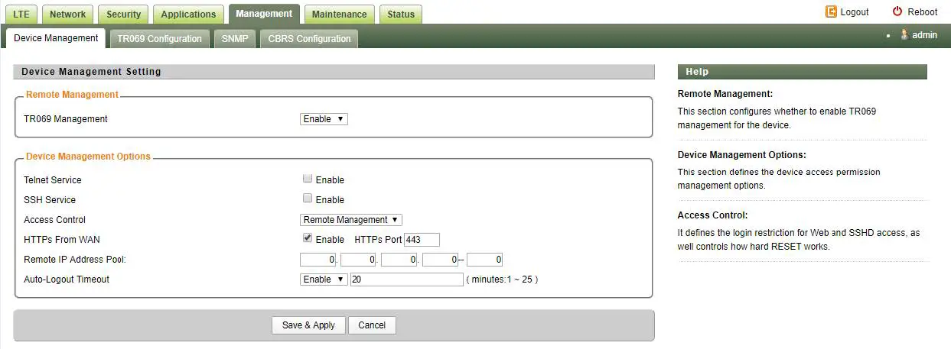
Task: Click the Logout icon
Action: tap(831, 11)
